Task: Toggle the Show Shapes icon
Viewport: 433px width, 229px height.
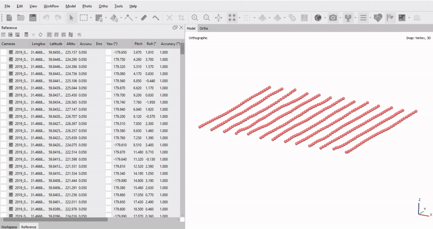Action: pyautogui.click(x=378, y=18)
